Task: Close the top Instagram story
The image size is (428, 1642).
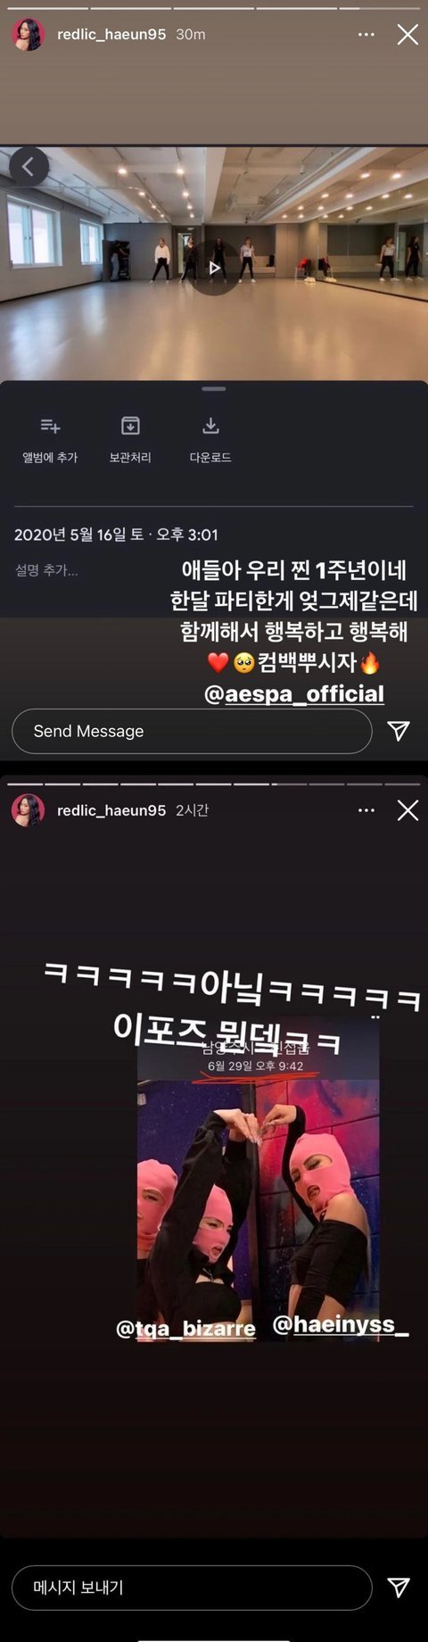Action: (x=407, y=35)
